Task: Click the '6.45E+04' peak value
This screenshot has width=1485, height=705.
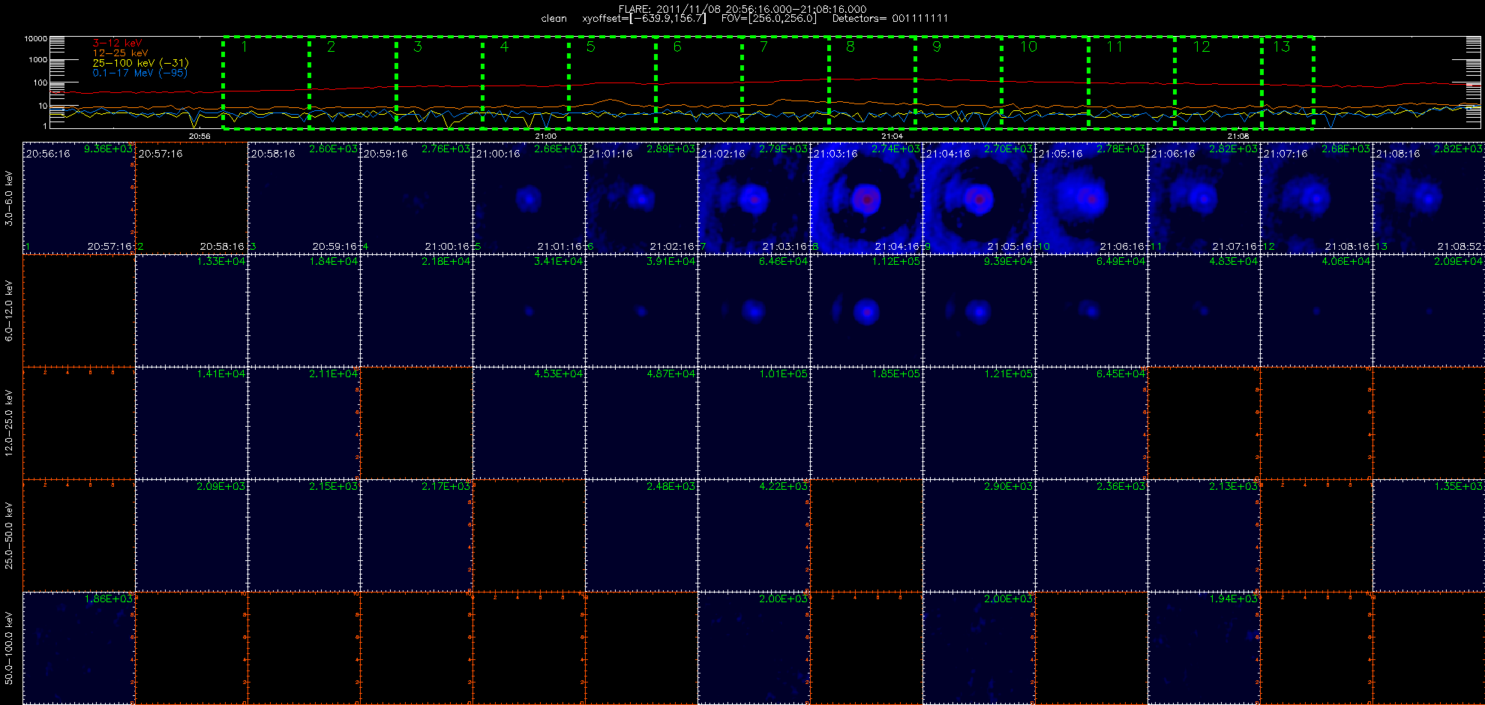Action: click(1120, 373)
